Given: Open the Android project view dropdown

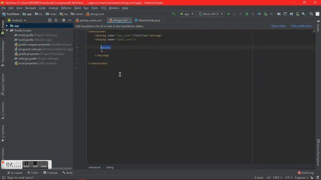Looking at the screenshot, I should tap(17, 20).
